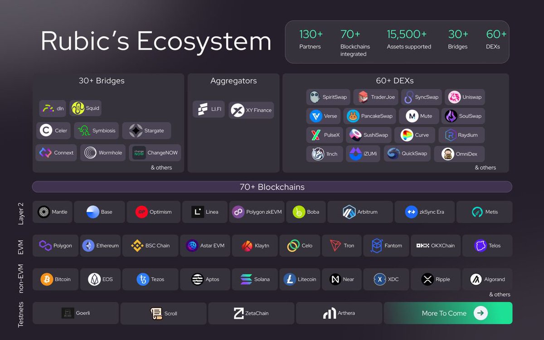Select the Litecoin logo icon
This screenshot has width=544, height=340.
click(x=290, y=279)
